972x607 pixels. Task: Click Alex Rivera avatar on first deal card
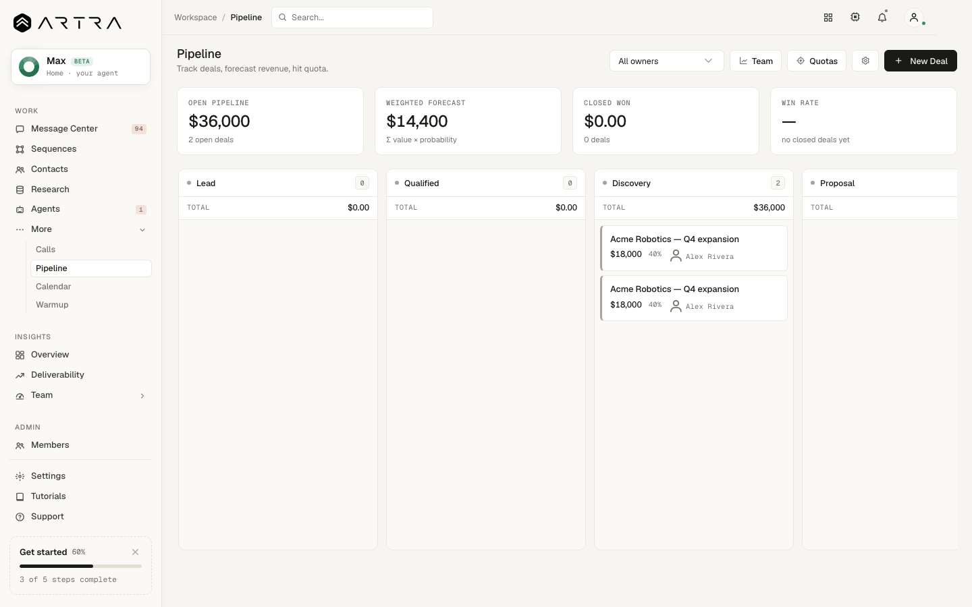tap(676, 256)
